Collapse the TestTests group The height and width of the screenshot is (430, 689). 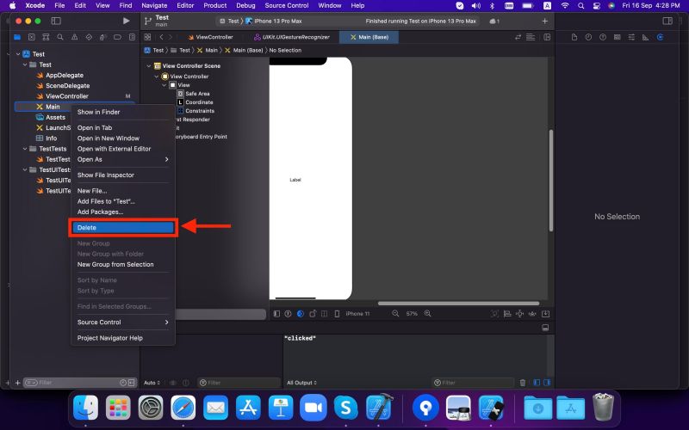(x=25, y=149)
